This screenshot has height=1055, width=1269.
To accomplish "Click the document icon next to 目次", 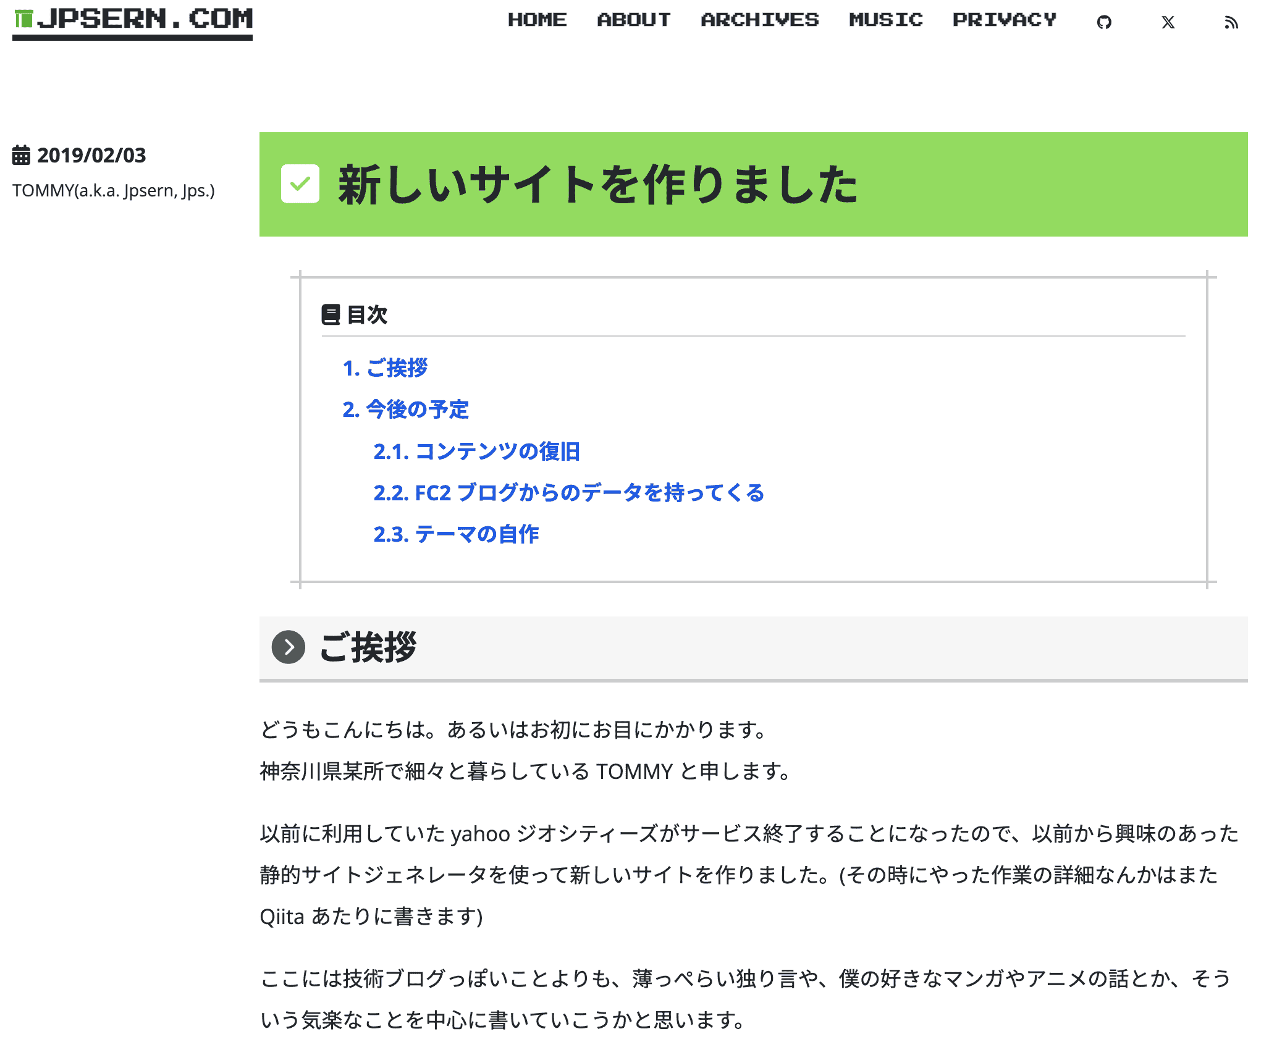I will tap(332, 314).
